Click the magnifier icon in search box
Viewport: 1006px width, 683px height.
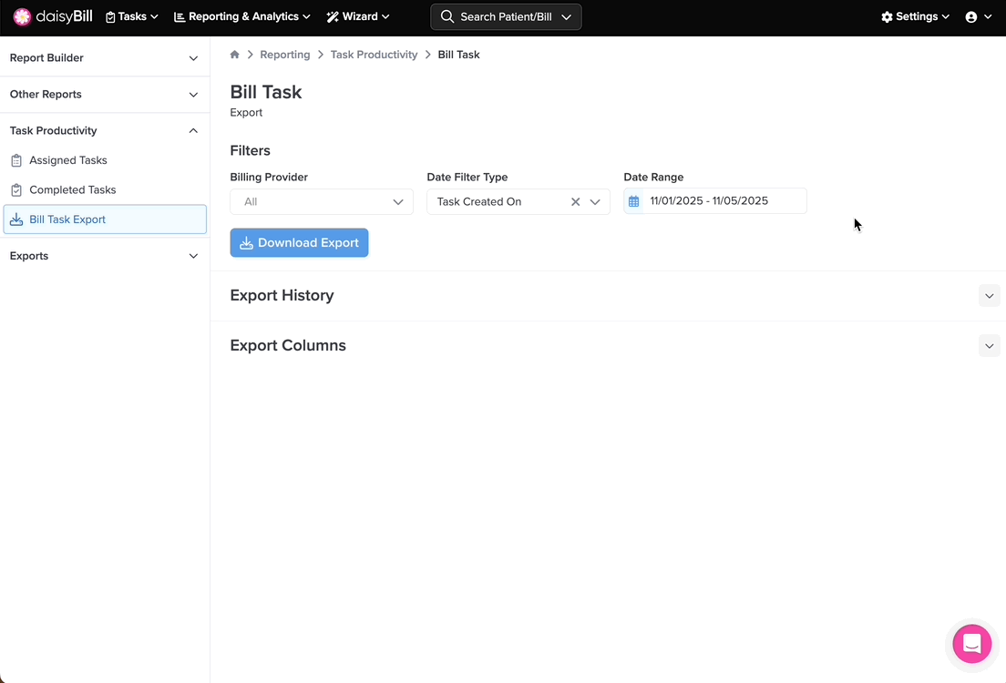pyautogui.click(x=447, y=16)
